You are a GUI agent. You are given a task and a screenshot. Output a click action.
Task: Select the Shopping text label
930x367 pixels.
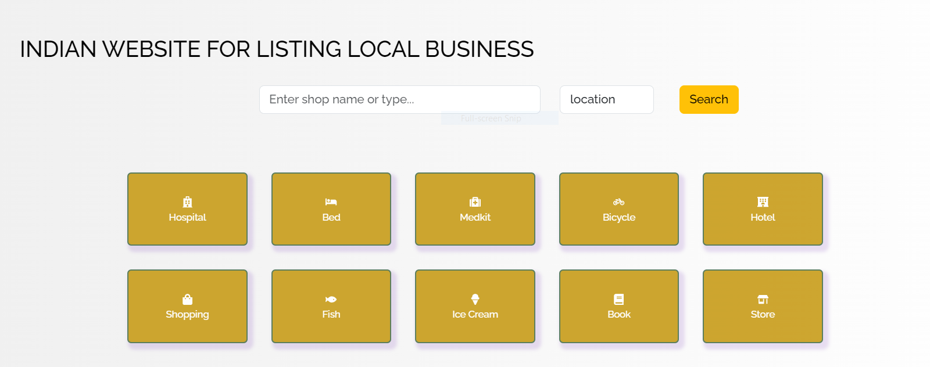(187, 314)
